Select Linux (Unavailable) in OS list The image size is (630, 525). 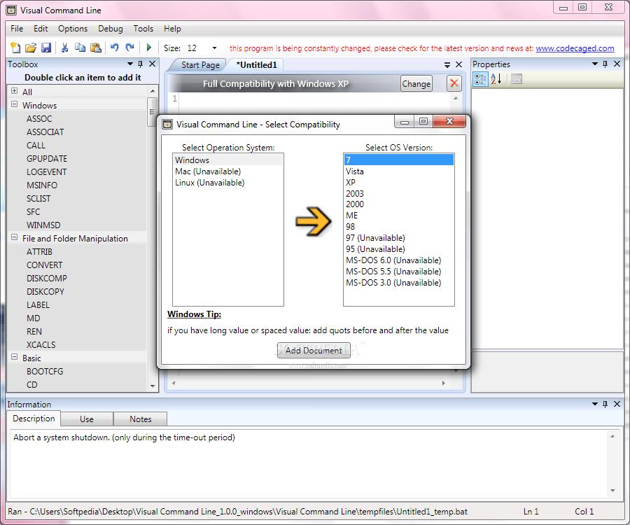click(x=228, y=183)
